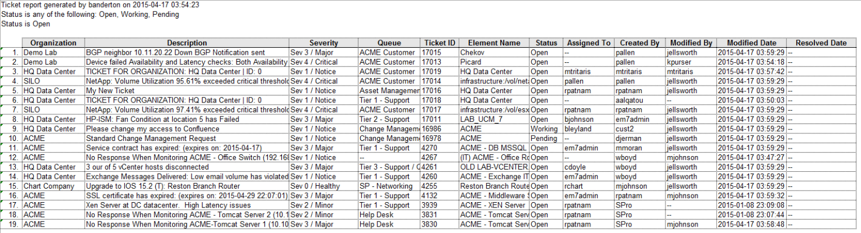861x233 pixels.
Task: Select the Ticket ID column header
Action: click(x=440, y=43)
